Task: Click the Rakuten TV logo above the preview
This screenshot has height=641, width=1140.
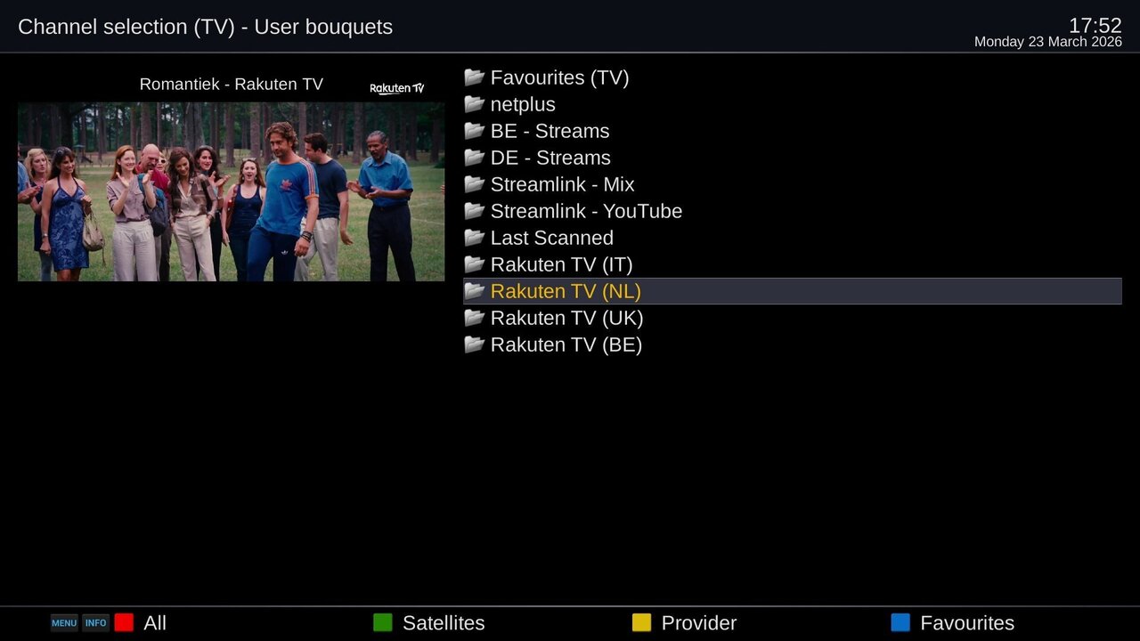Action: click(397, 88)
